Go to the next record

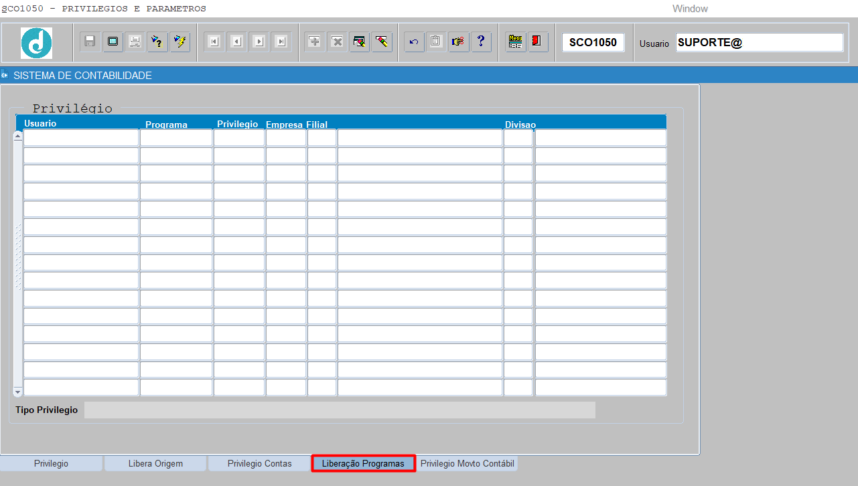(259, 42)
